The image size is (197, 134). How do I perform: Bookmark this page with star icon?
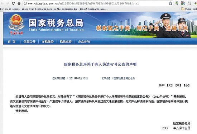click(170, 3)
